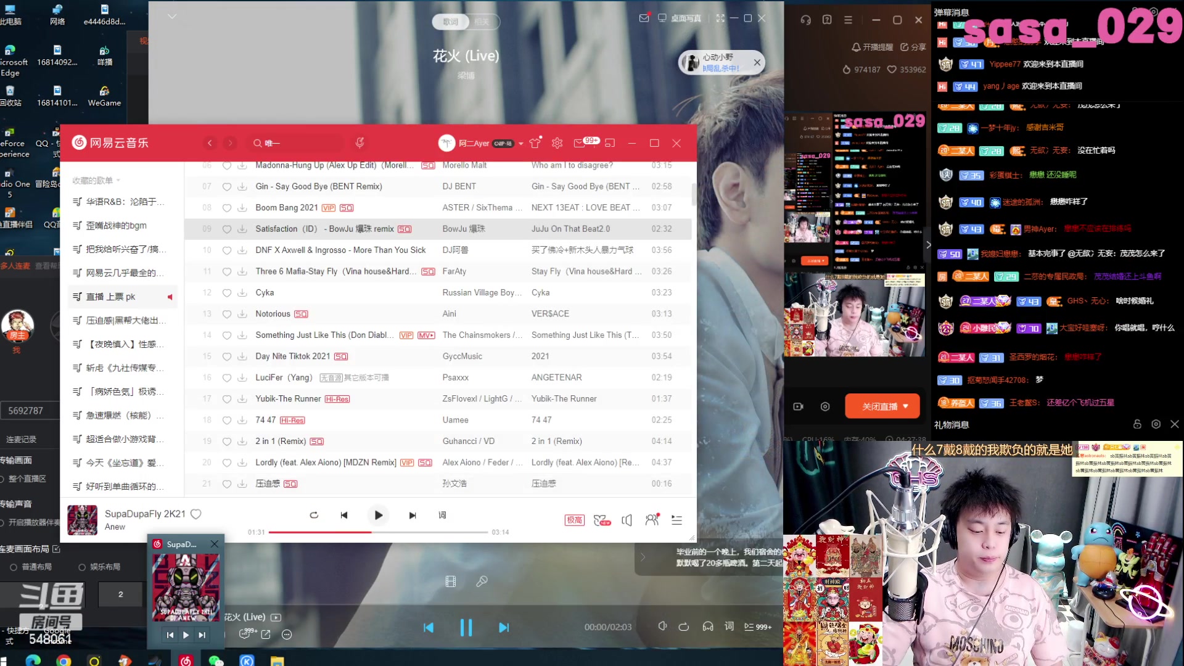Click the voice search microphone icon in NetEase Music
This screenshot has height=666, width=1184.
coord(360,143)
